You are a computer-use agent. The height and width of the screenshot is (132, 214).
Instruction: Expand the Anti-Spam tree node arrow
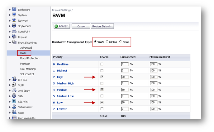[x=10, y=90]
